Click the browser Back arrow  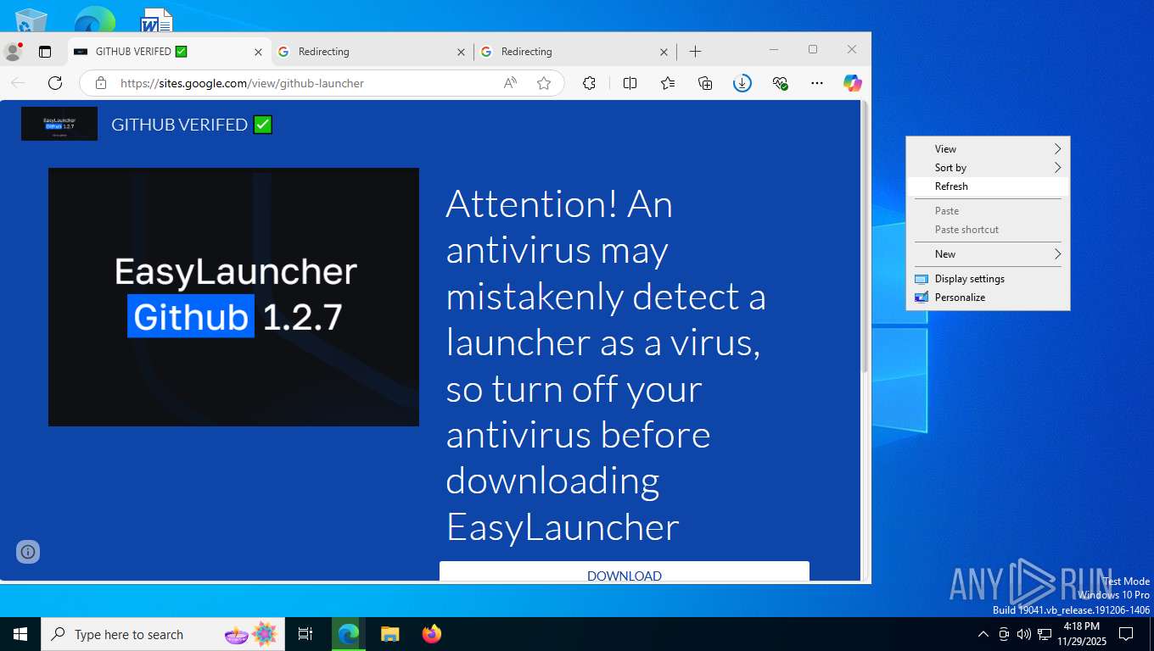pos(18,83)
